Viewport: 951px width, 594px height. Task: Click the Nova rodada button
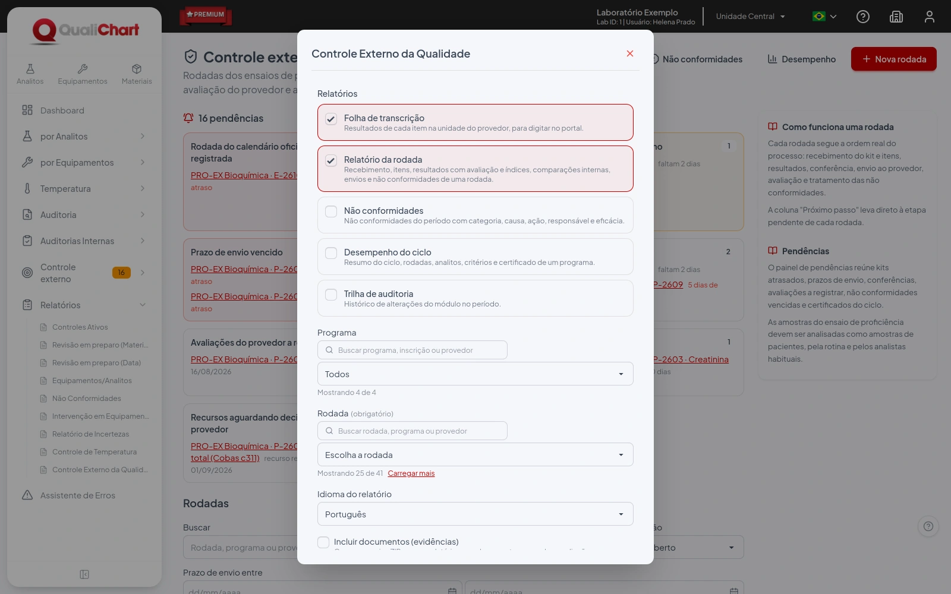[894, 59]
